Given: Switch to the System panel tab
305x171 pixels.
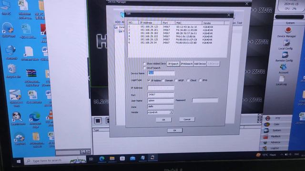Looking at the screenshot, I should (x=276, y=130).
